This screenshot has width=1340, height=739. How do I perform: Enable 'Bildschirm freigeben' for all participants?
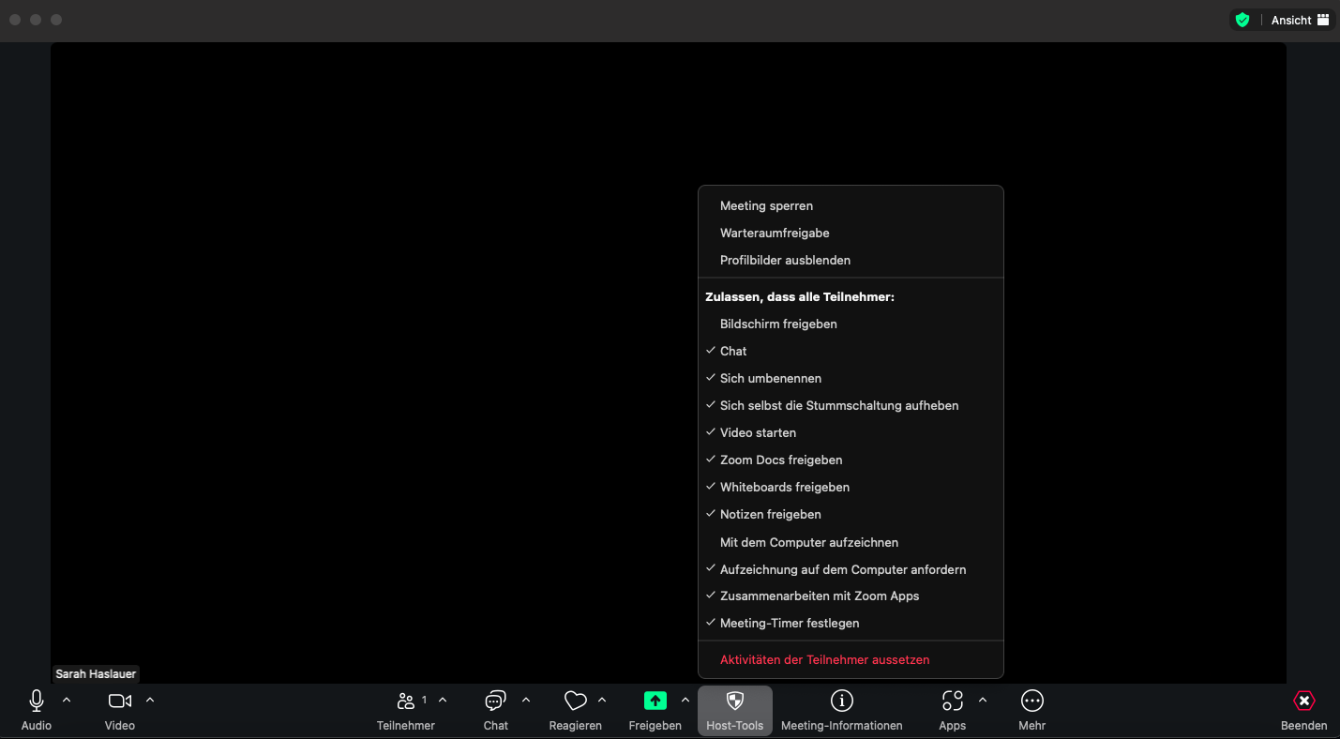click(x=778, y=324)
